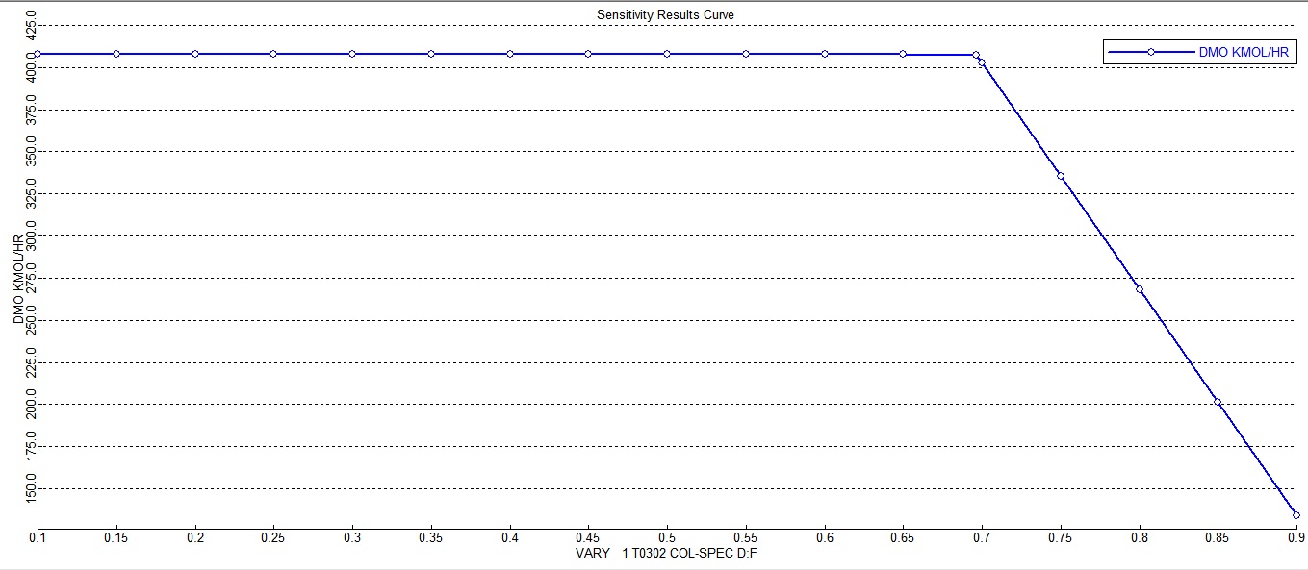The height and width of the screenshot is (570, 1308).
Task: Click the x-axis tick label 0.9
Action: pyautogui.click(x=1295, y=539)
